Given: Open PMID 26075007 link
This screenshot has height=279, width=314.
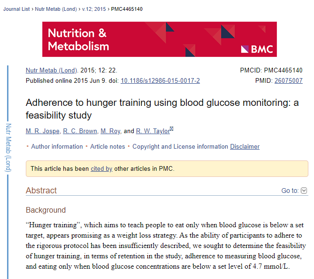Looking at the screenshot, I should click(288, 81).
